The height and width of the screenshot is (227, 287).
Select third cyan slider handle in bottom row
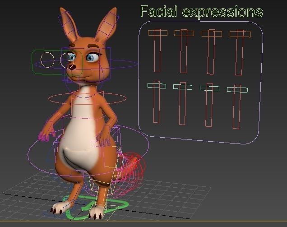pyautogui.click(x=209, y=88)
